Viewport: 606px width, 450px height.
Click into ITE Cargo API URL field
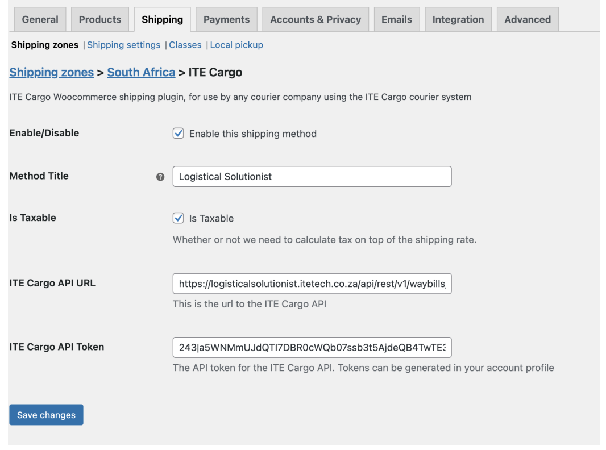pos(312,284)
